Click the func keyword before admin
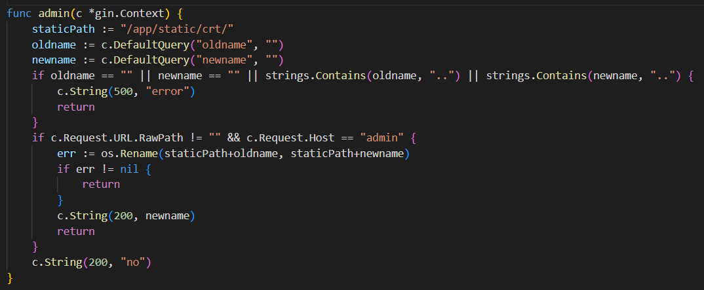The image size is (704, 290). click(x=19, y=14)
